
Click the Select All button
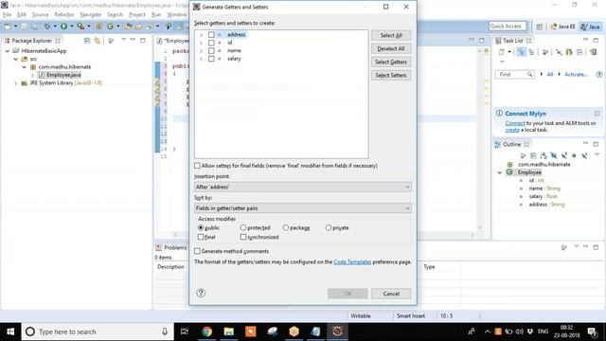click(x=391, y=35)
